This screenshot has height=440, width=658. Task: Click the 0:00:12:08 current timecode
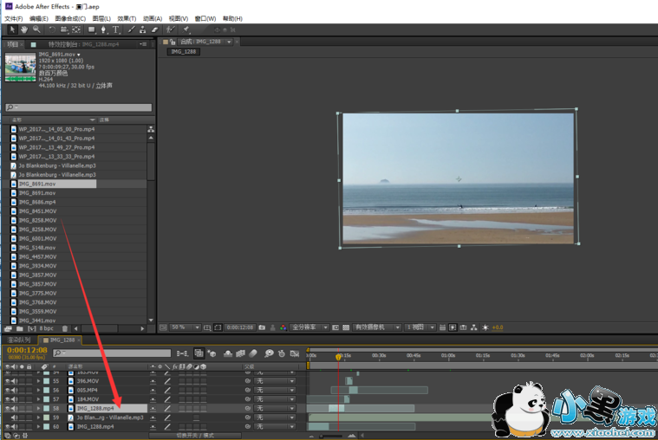[27, 350]
